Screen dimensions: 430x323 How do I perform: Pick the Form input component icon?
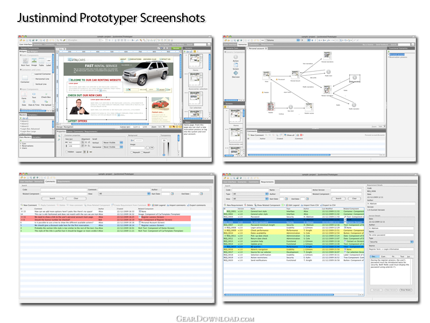(24, 94)
